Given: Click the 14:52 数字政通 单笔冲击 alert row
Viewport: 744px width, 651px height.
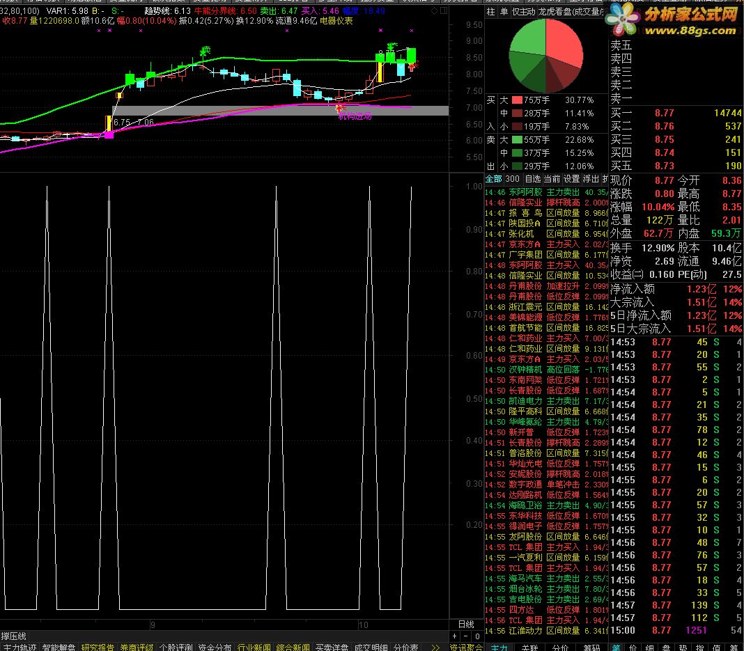Looking at the screenshot, I should 546,484.
